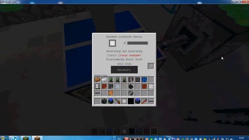Click the RU language indicator
The width and height of the screenshot is (249, 140).
pyautogui.click(x=119, y=138)
